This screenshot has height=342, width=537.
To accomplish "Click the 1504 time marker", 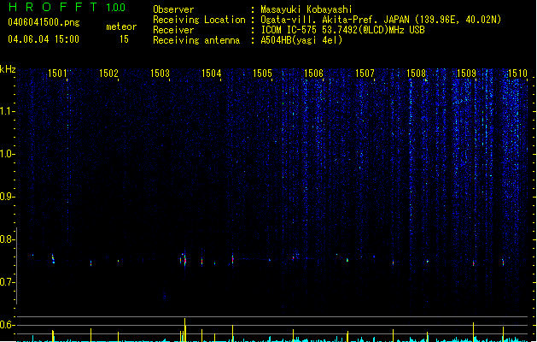I will click(212, 74).
